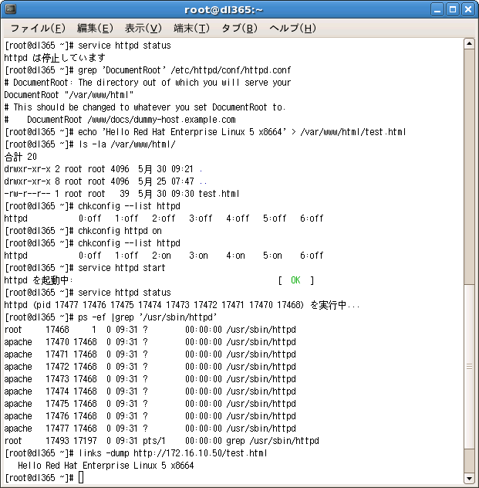Viewport: 479px width, 488px height.
Task: Click the empty scrollbar track above the thumb
Action: tap(469, 154)
